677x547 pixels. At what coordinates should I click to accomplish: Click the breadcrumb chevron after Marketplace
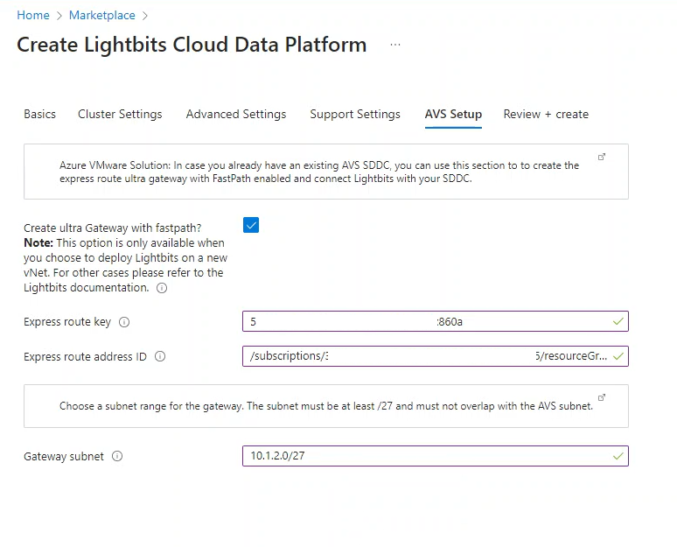[145, 16]
